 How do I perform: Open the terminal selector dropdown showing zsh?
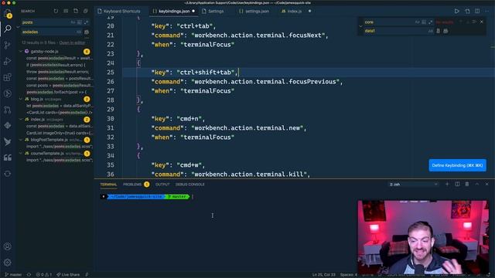click(x=414, y=184)
